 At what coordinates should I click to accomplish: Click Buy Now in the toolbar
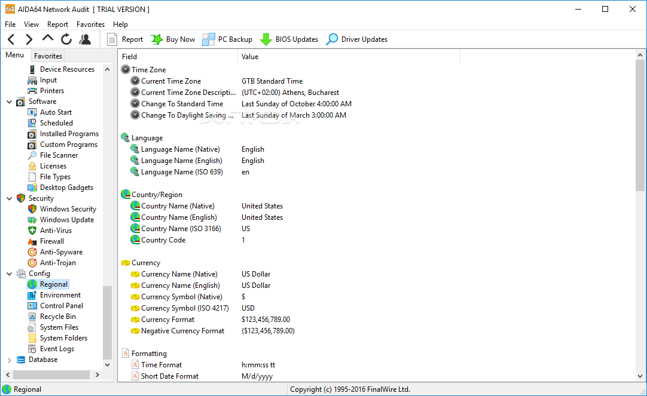[173, 39]
